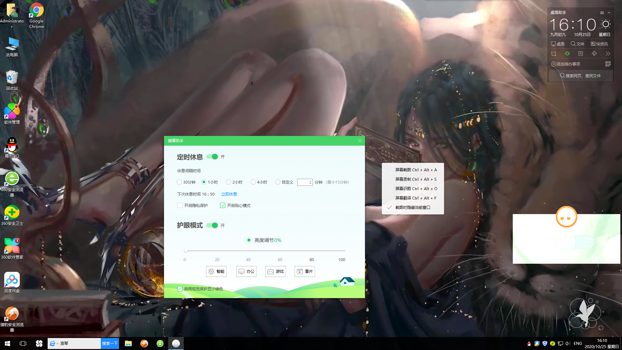Select the 4小时 interval radio button
Viewport: 622px width, 350px height.
coord(253,182)
